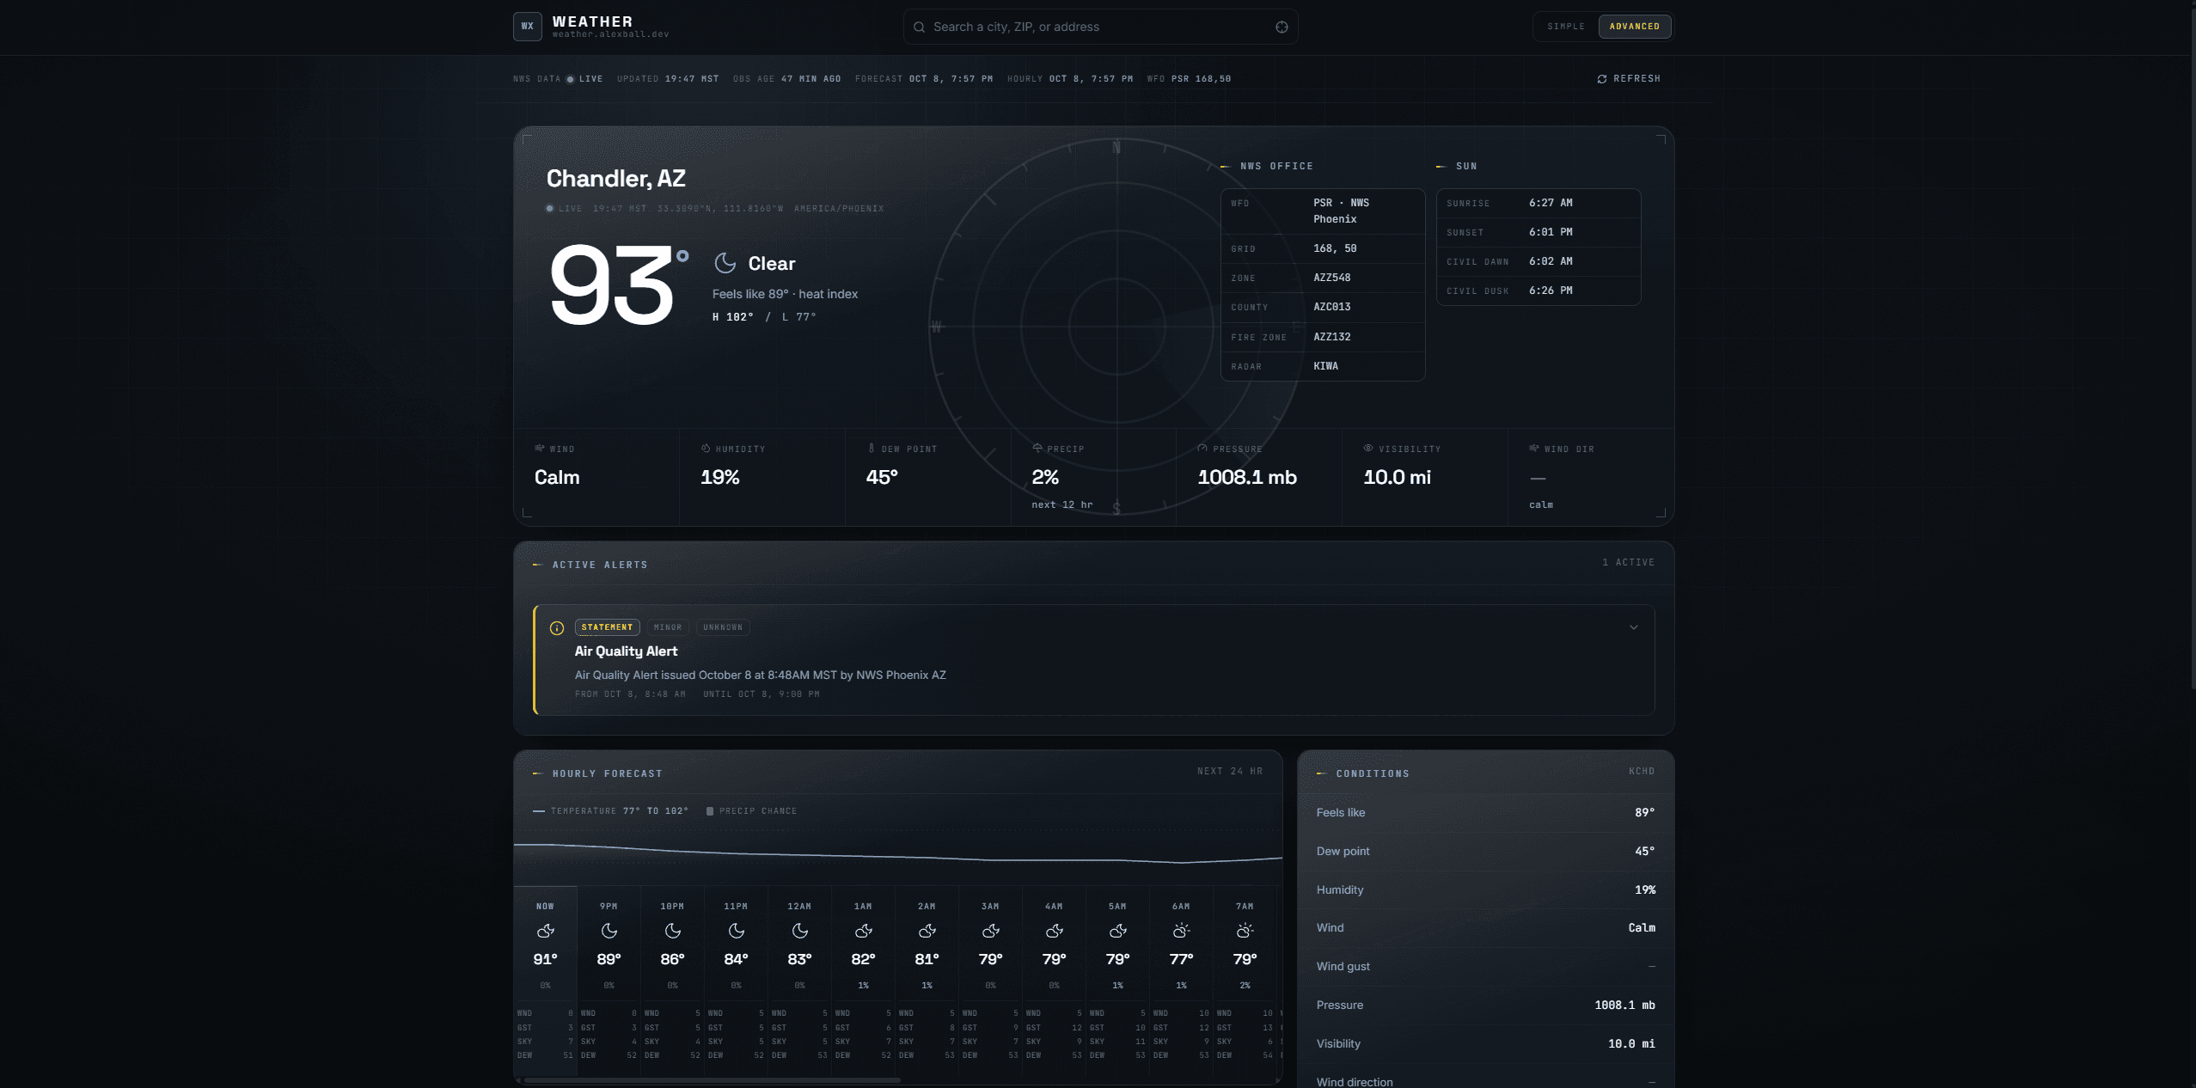
Task: Click the Air Quality Alert info icon
Action: [557, 628]
